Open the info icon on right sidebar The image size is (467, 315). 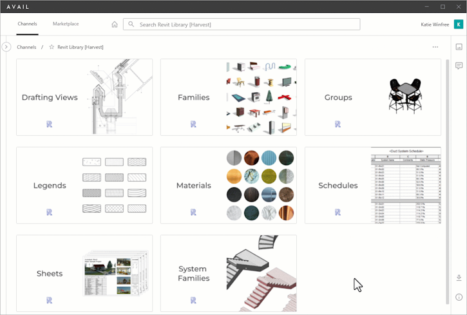pos(459,297)
